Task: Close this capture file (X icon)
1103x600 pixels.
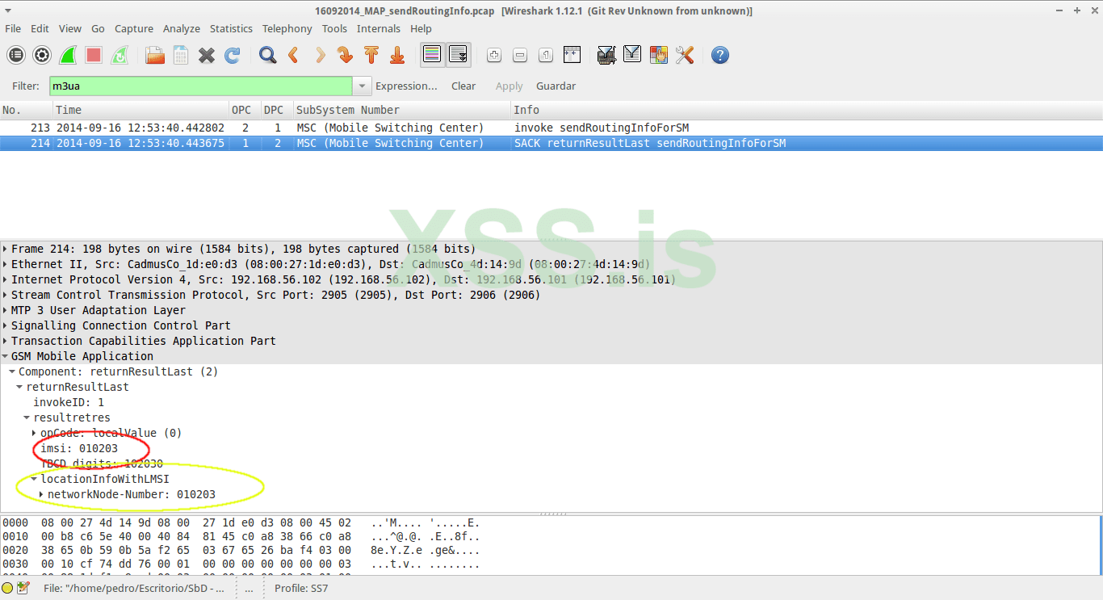Action: 207,55
